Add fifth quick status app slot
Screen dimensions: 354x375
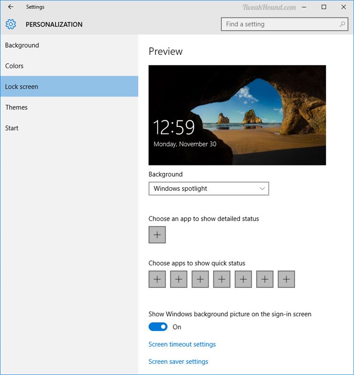[x=243, y=279]
